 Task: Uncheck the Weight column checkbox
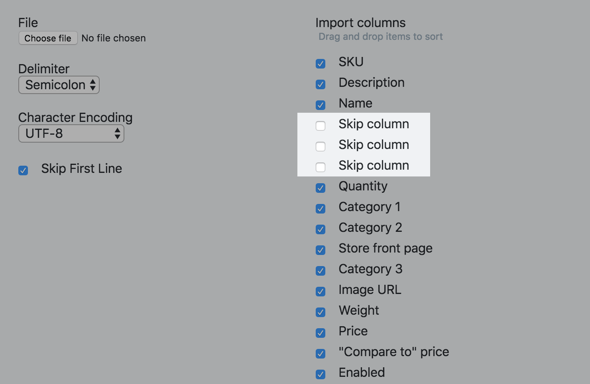(x=321, y=312)
